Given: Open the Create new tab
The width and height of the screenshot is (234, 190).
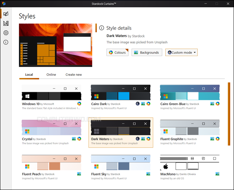Looking at the screenshot, I should tap(73, 75).
